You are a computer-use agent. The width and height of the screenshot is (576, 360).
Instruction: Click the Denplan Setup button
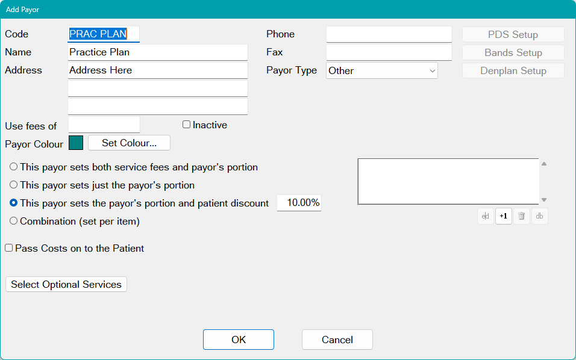pyautogui.click(x=513, y=70)
